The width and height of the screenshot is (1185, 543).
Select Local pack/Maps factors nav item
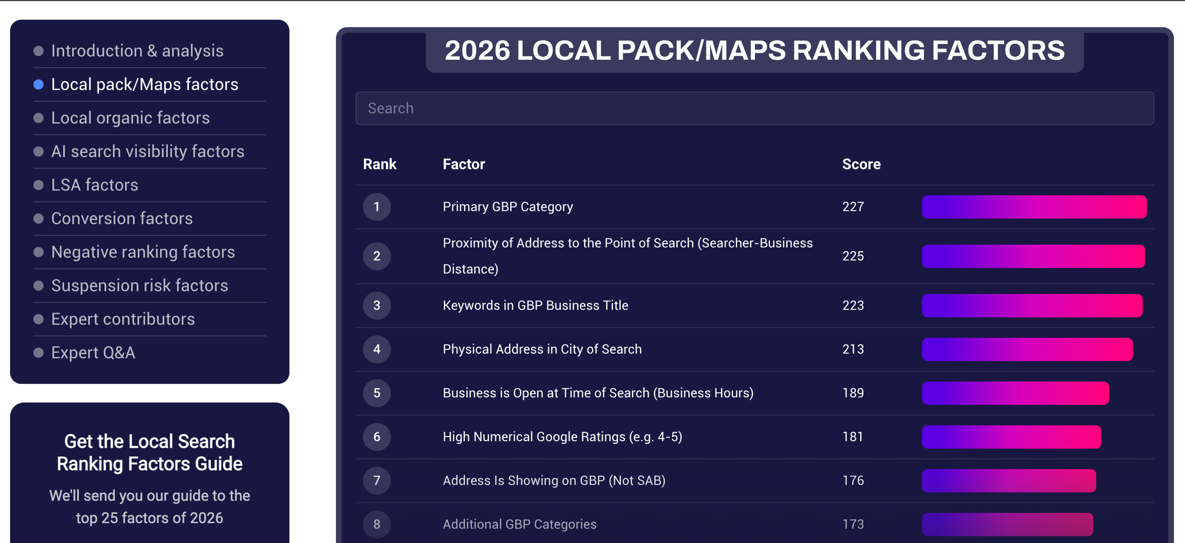click(x=144, y=84)
